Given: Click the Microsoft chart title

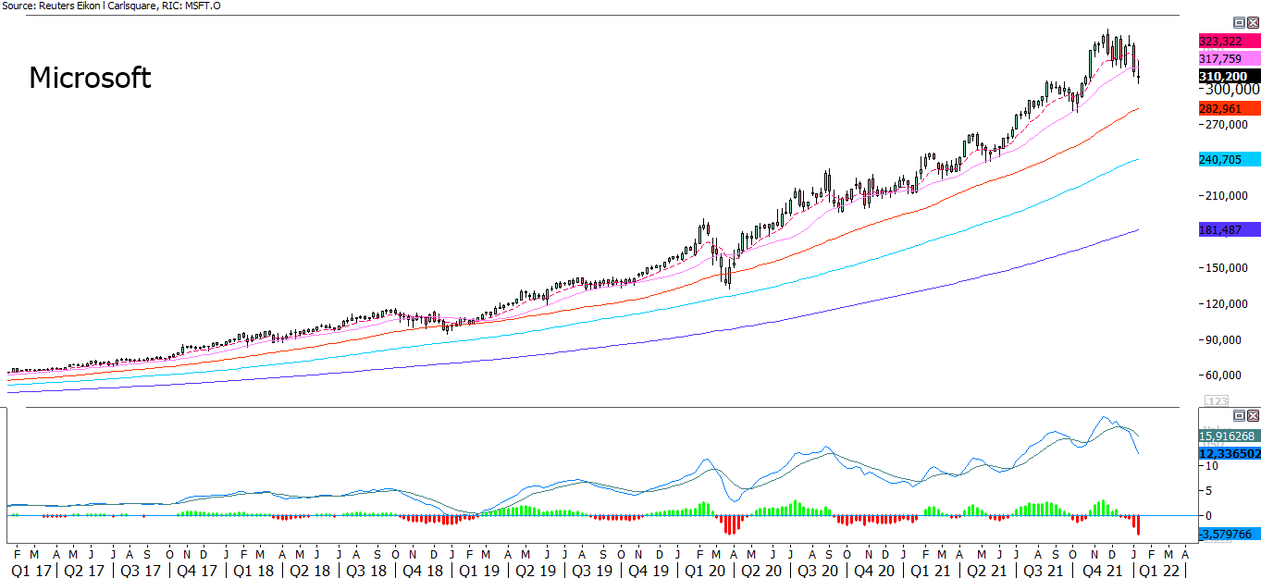Looking at the screenshot, I should point(90,78).
